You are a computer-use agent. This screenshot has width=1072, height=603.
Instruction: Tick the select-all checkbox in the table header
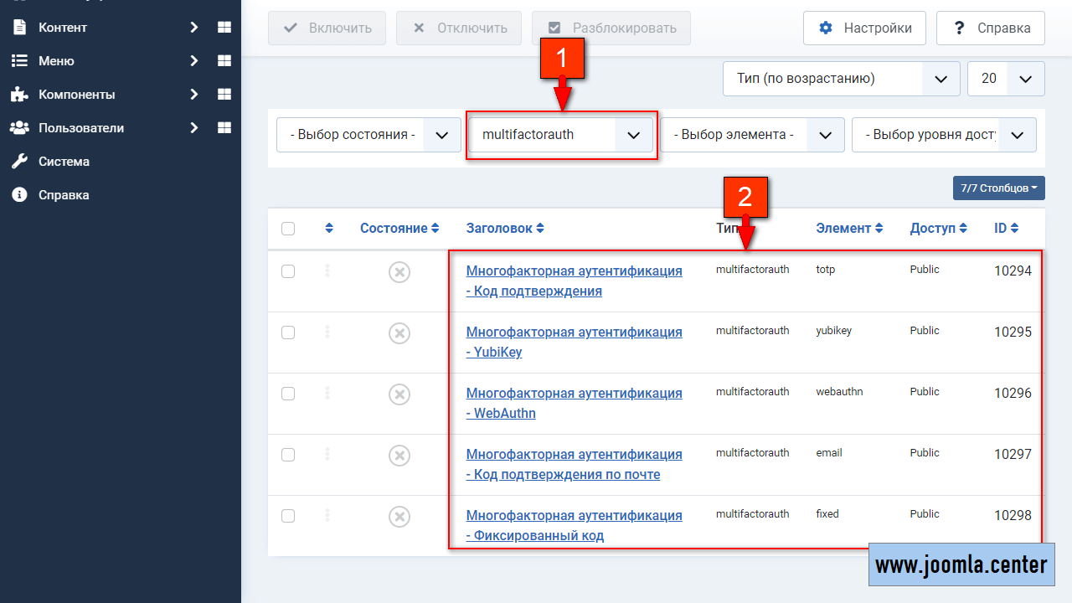288,229
